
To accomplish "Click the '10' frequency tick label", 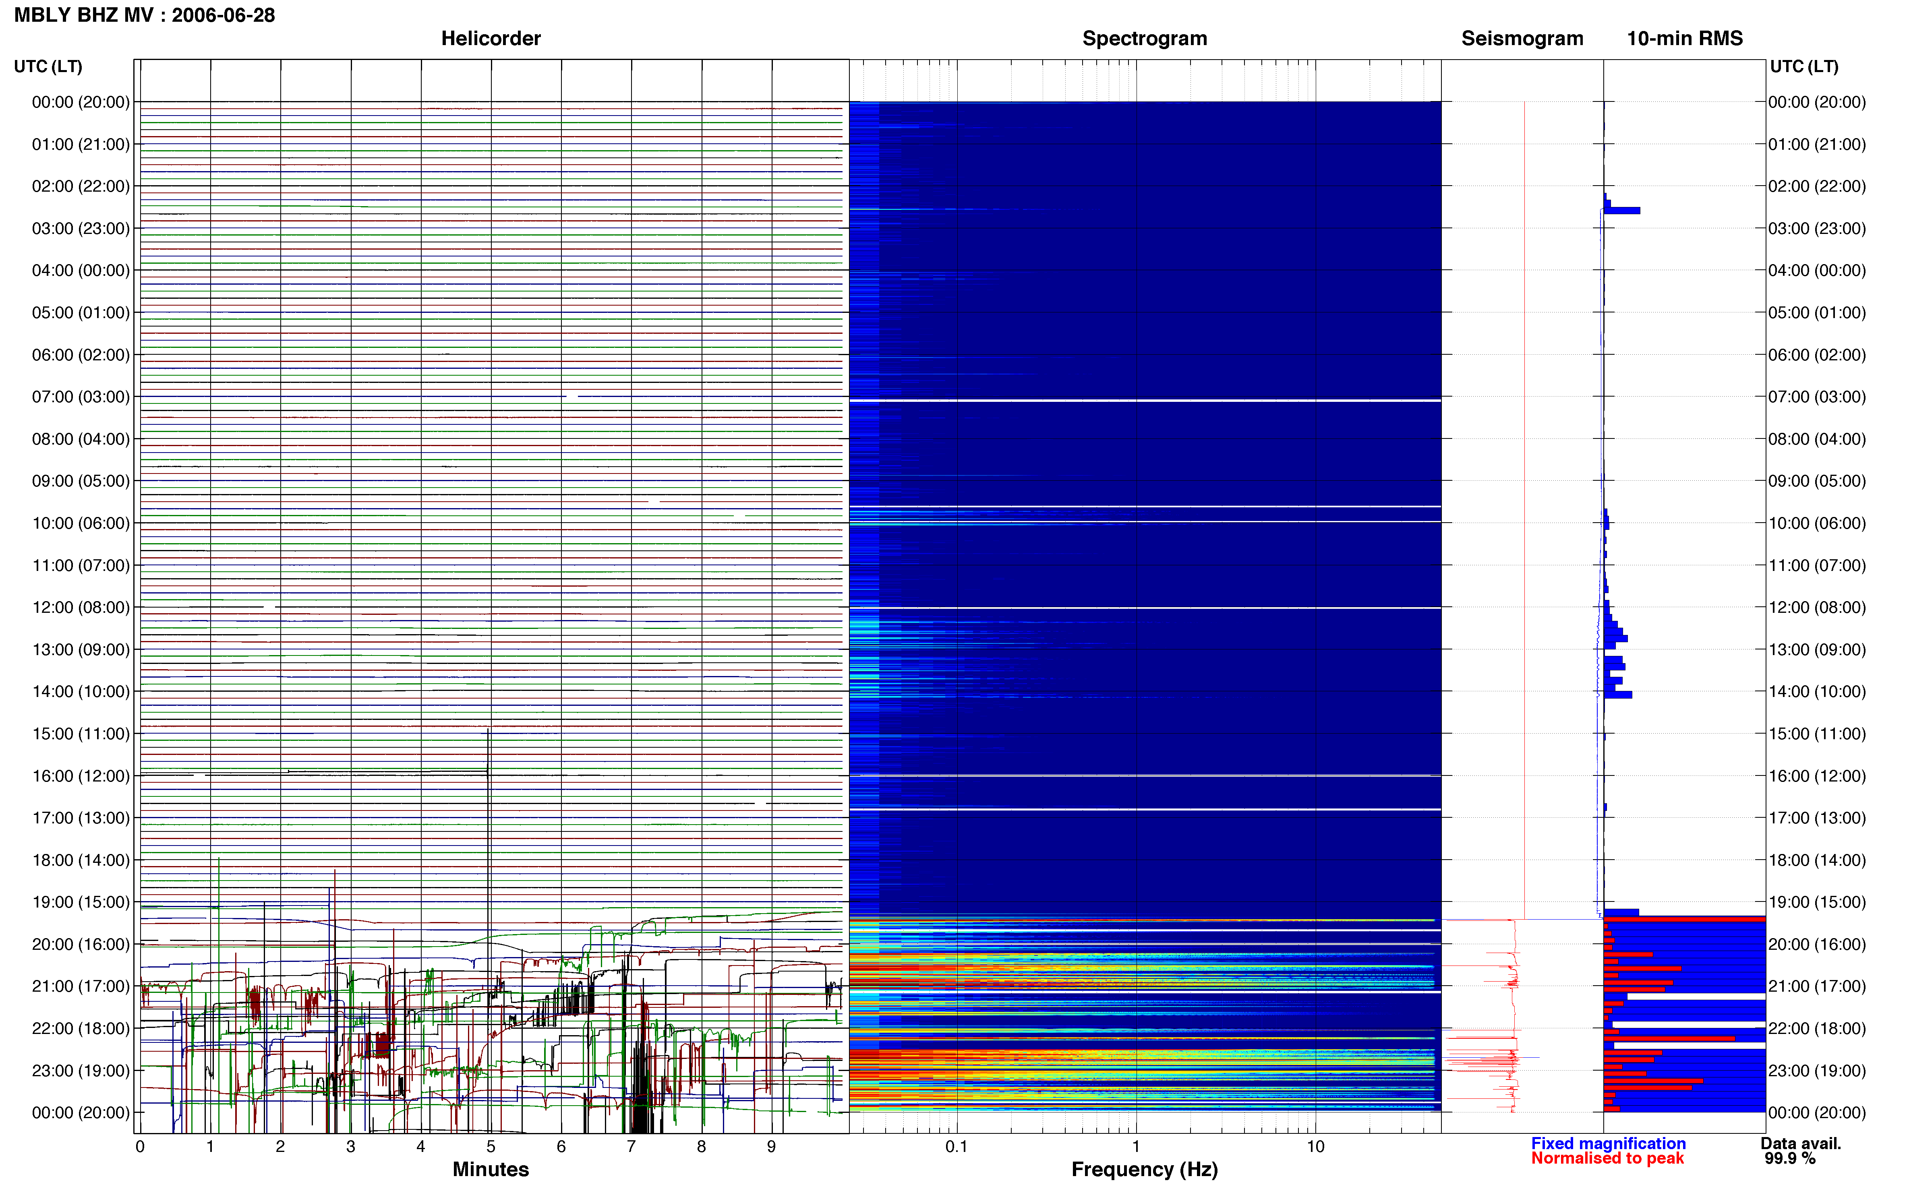I will pos(1315,1146).
